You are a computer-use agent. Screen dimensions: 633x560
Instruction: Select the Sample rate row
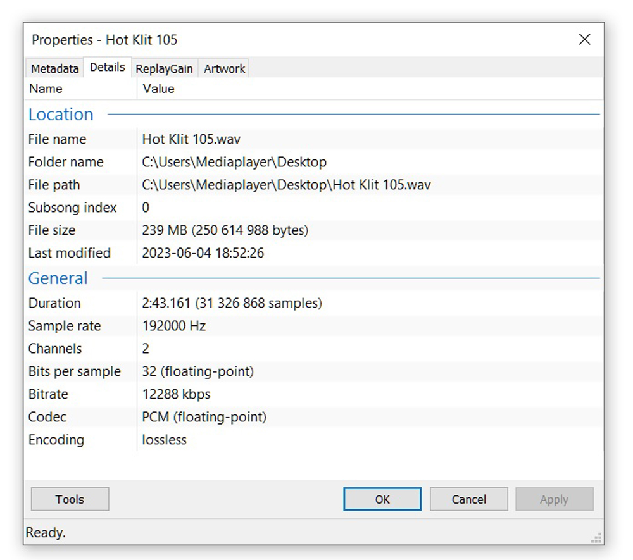tap(174, 326)
